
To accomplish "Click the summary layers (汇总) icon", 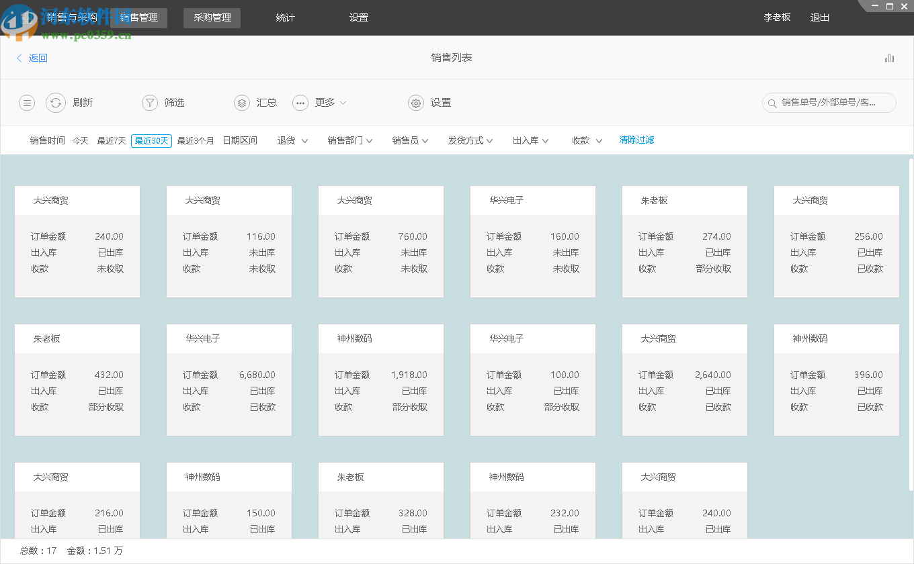I will pos(241,103).
